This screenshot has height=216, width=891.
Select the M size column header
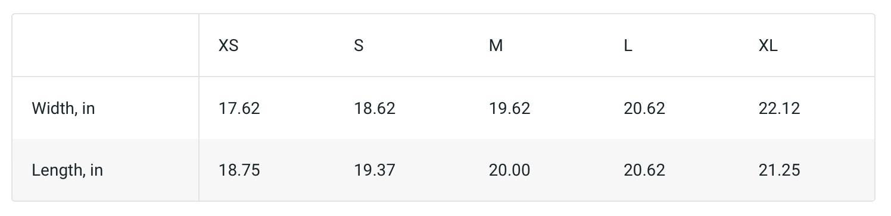(496, 46)
